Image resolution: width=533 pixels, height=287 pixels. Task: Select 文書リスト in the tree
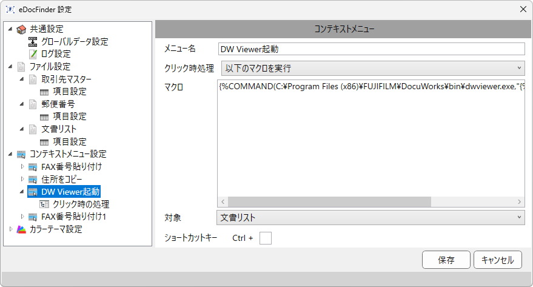click(x=59, y=129)
